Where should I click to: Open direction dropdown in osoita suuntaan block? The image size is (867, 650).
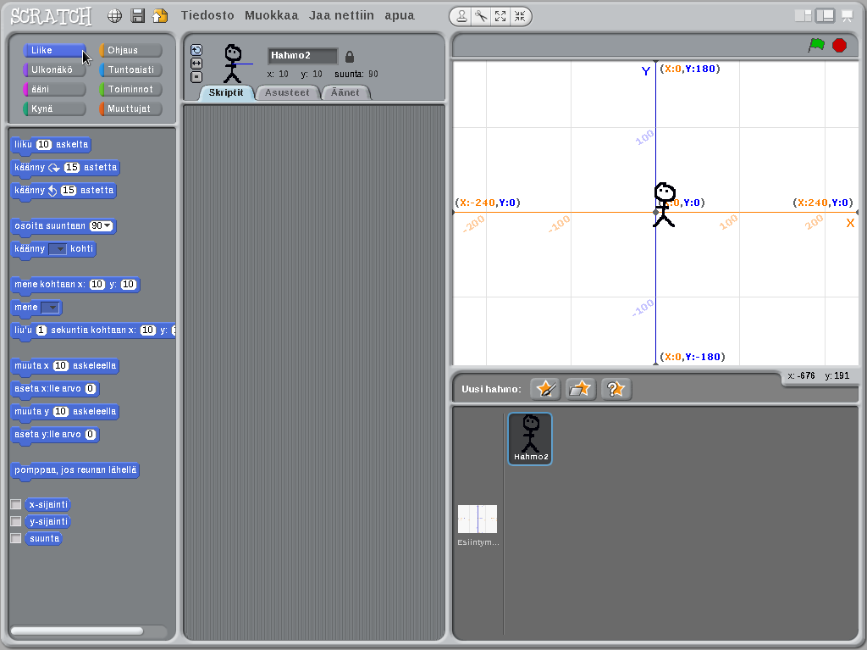point(108,226)
